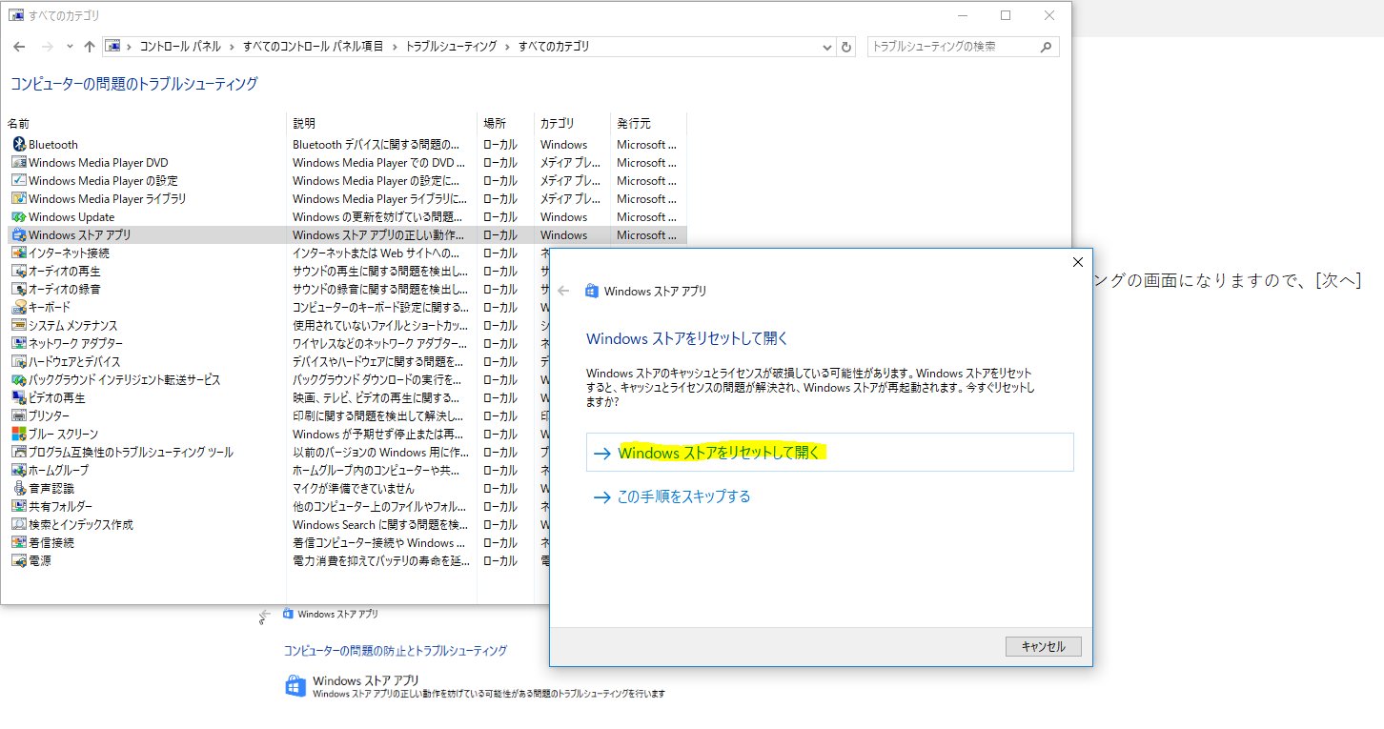This screenshot has width=1384, height=729.
Task: Click the ハードウェアとデバイス troubleshooter icon
Action: pos(21,361)
